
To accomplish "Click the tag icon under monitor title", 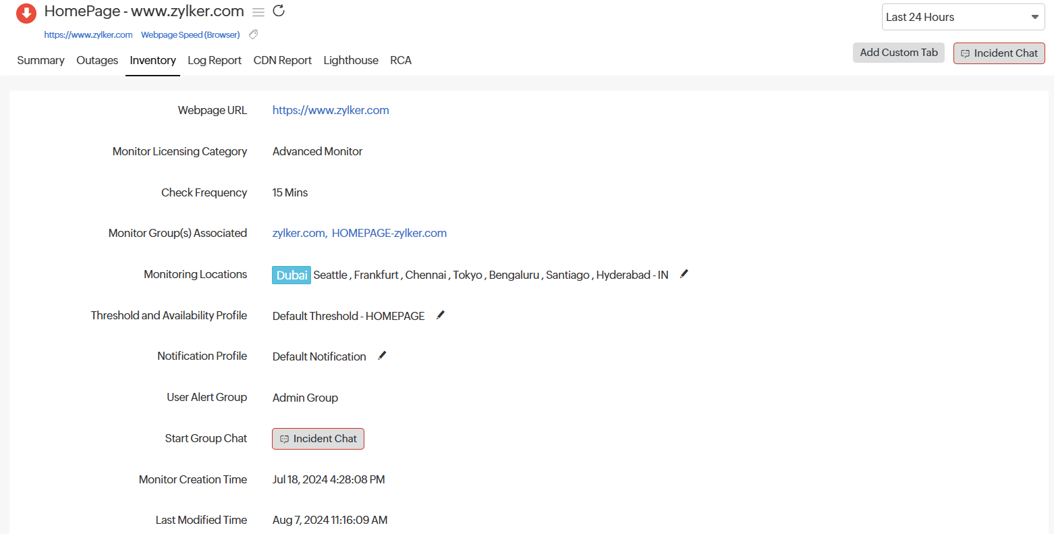I will point(254,34).
